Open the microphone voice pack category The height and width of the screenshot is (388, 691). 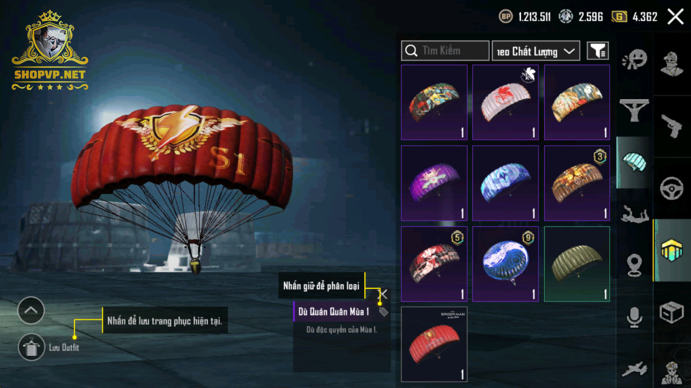[x=634, y=317]
